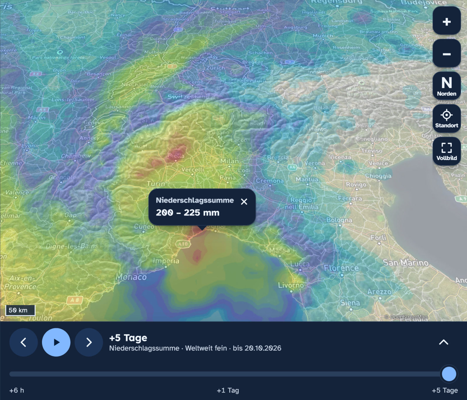Play the forecast animation
The image size is (467, 400).
pos(56,342)
